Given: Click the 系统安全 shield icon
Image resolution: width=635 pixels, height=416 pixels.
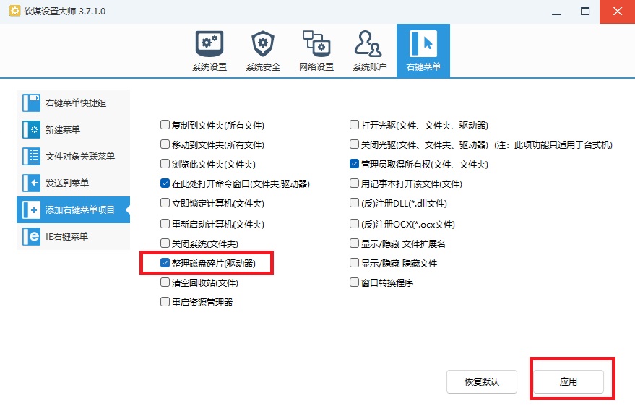Looking at the screenshot, I should pyautogui.click(x=262, y=43).
